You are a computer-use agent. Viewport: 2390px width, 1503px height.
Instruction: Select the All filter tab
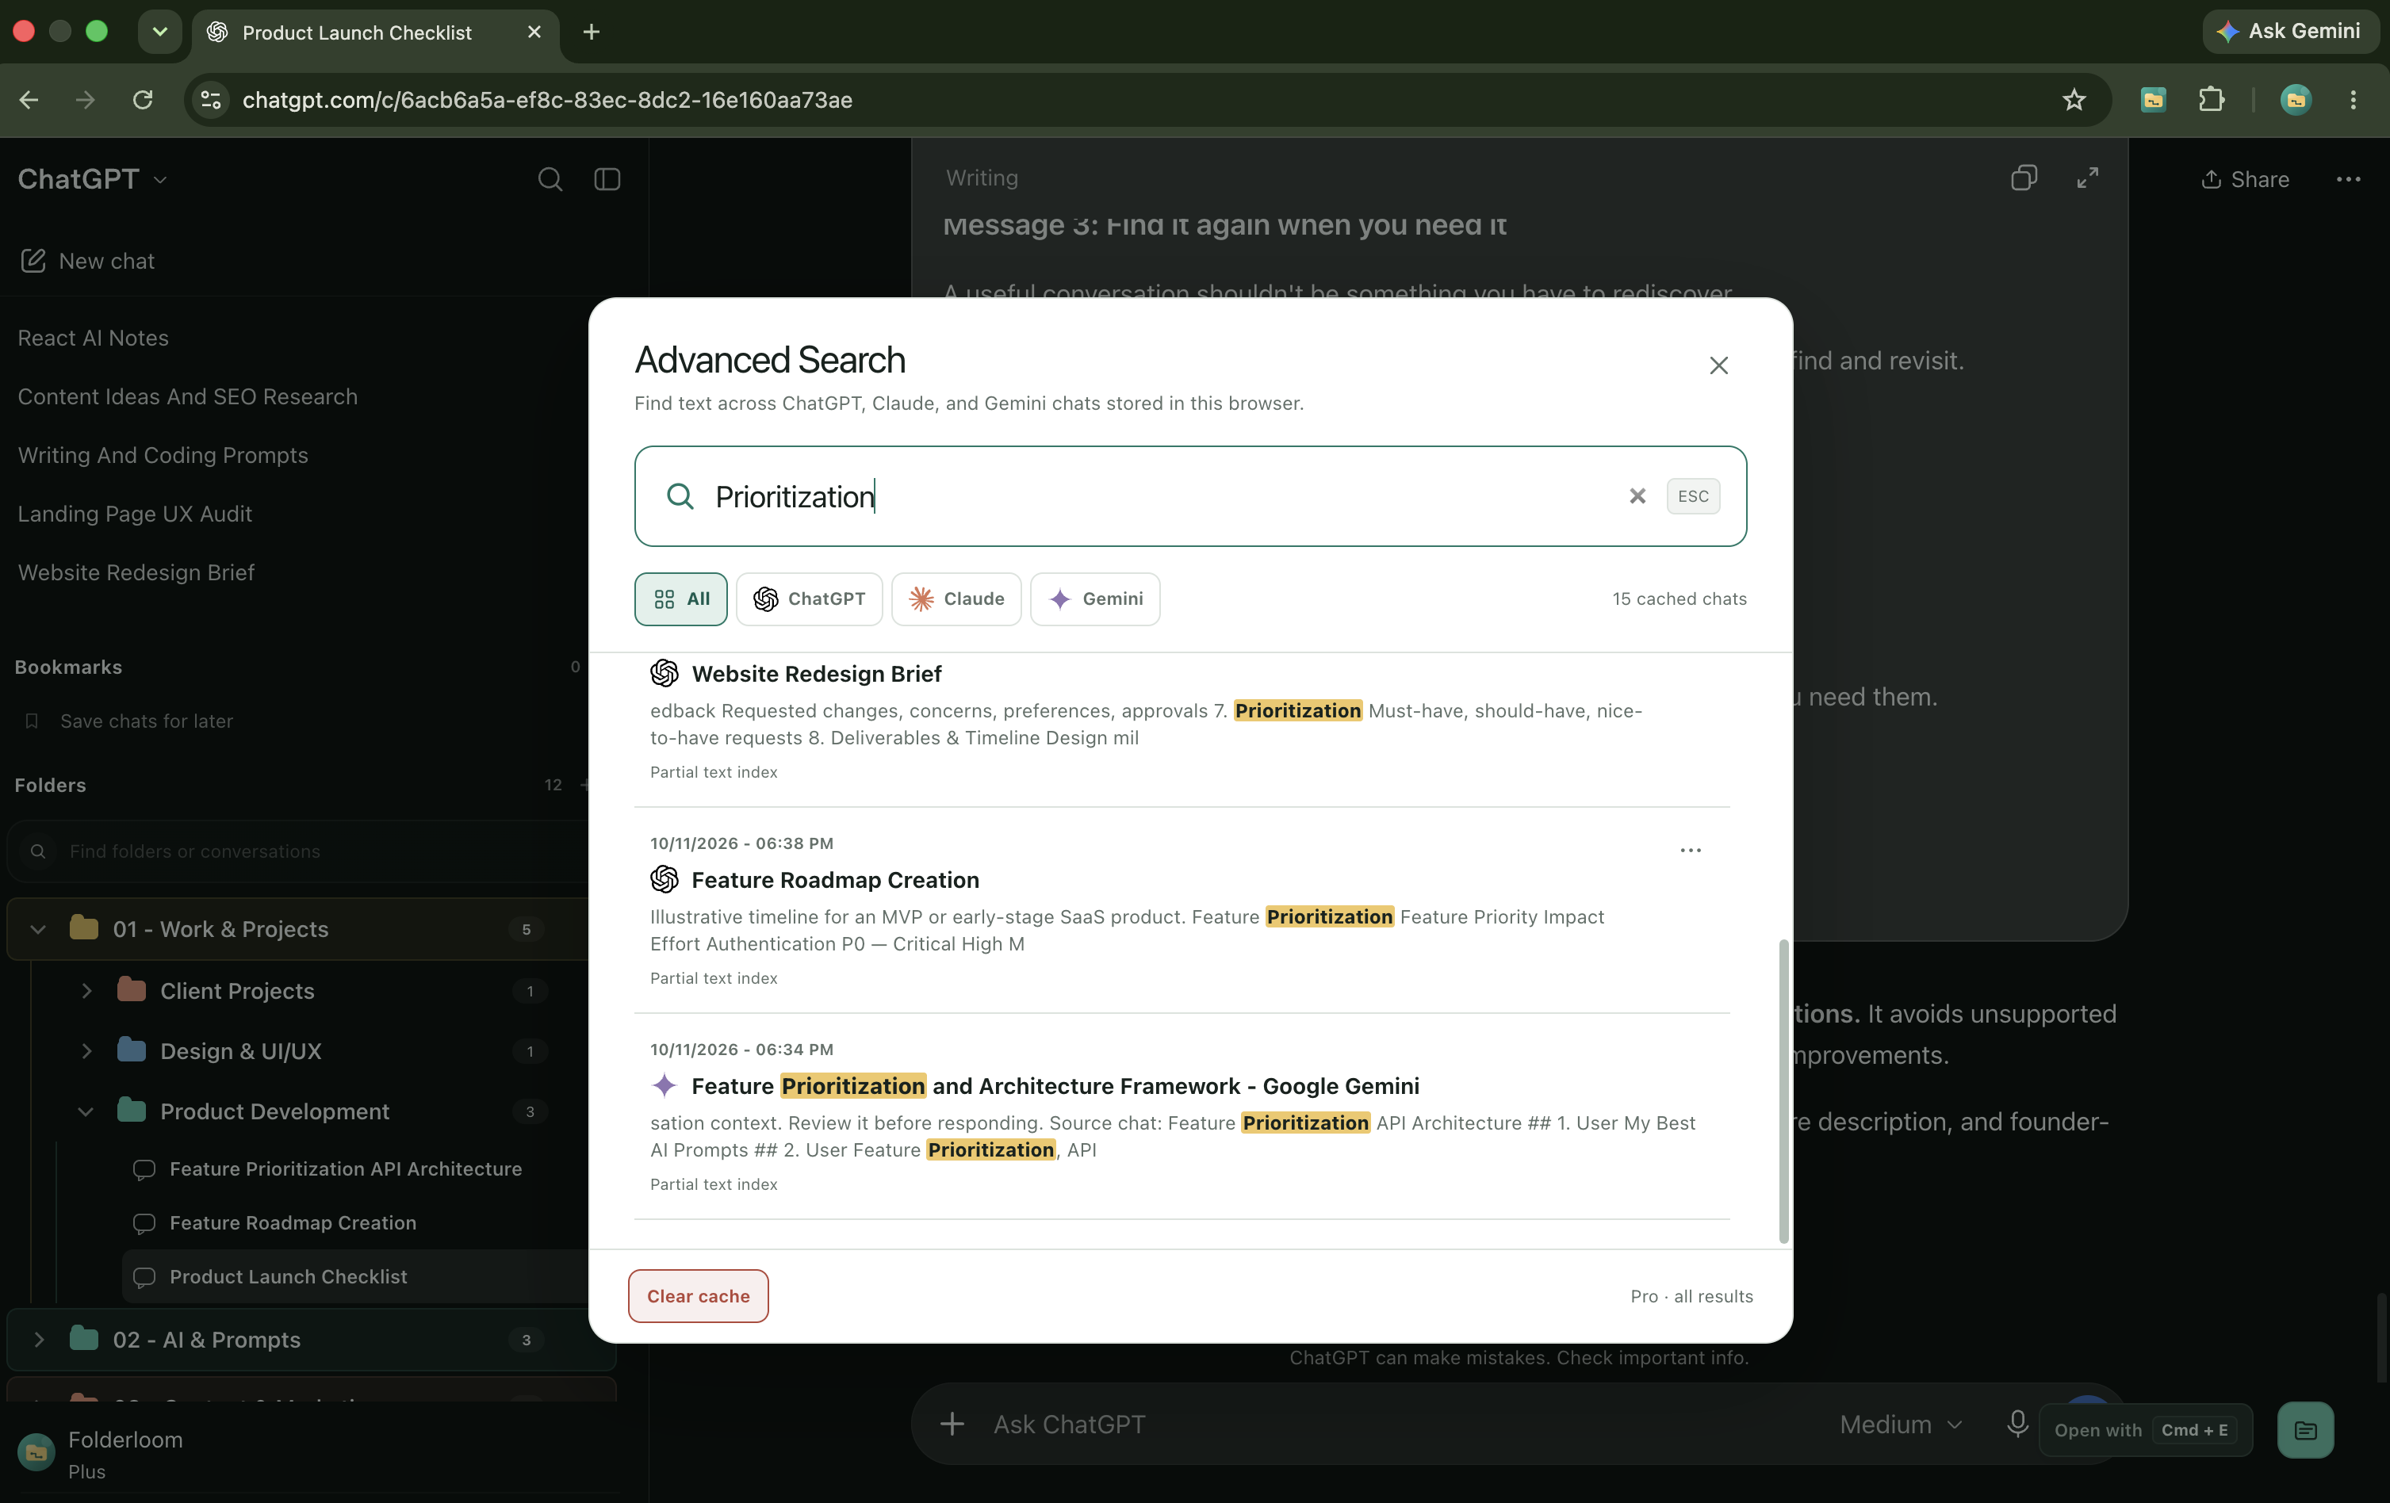click(x=681, y=599)
